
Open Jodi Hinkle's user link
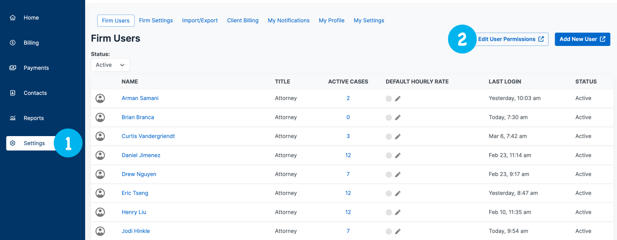click(x=136, y=231)
